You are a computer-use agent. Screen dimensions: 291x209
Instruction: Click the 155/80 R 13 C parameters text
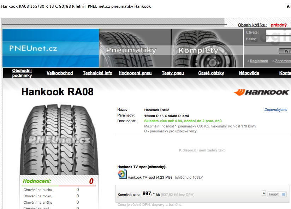[x=166, y=116]
